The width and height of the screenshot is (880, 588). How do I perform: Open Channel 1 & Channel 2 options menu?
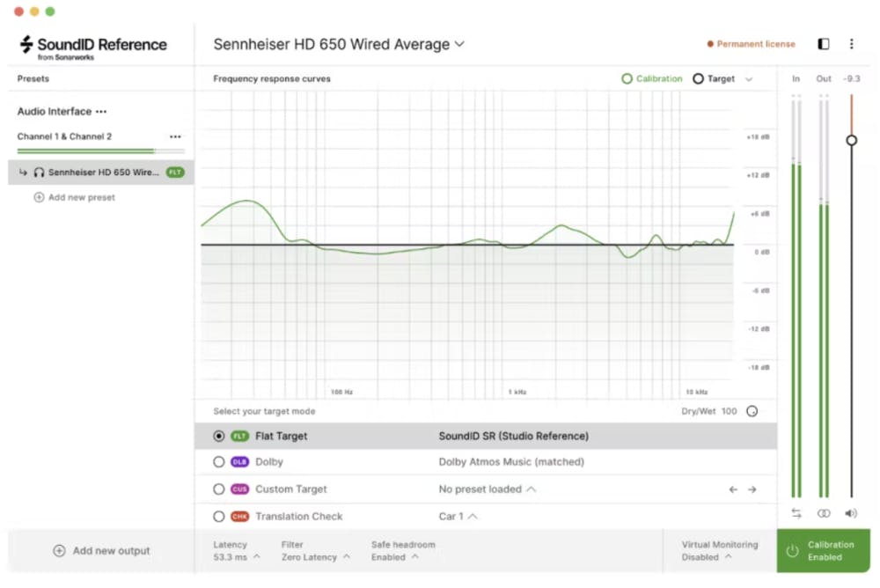point(175,136)
